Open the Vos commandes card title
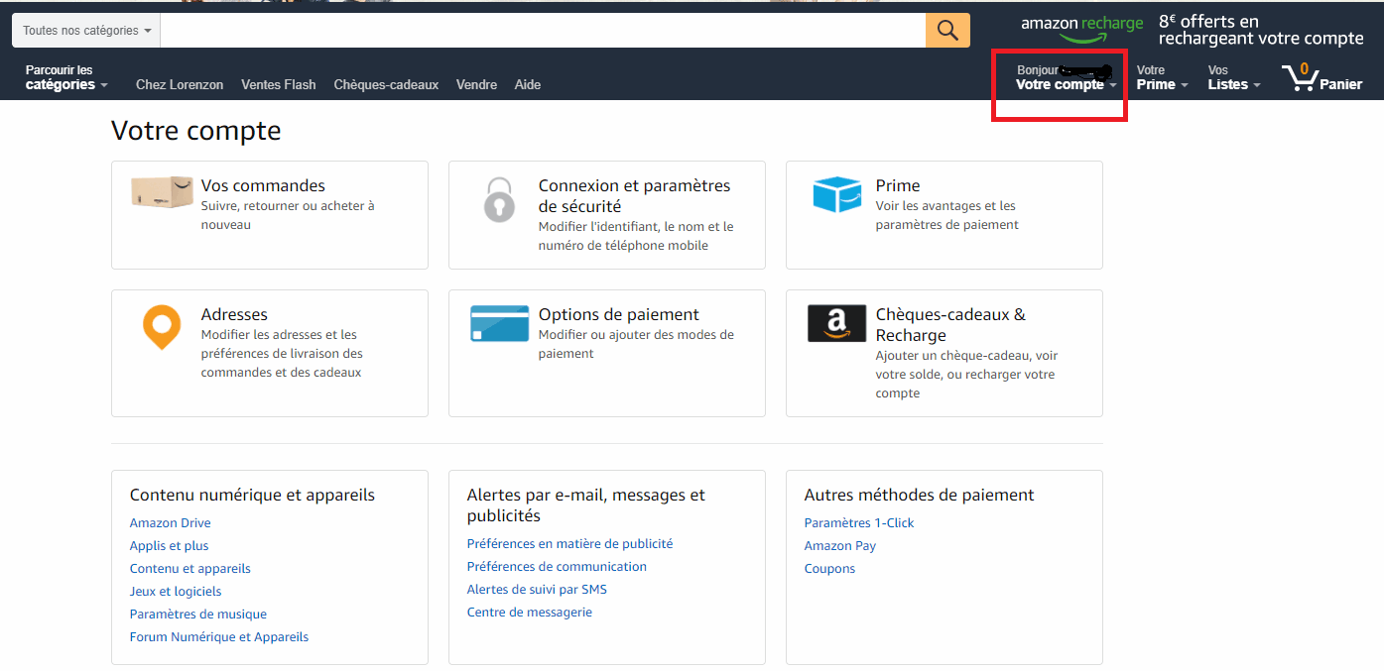Image resolution: width=1384 pixels, height=671 pixels. [263, 185]
